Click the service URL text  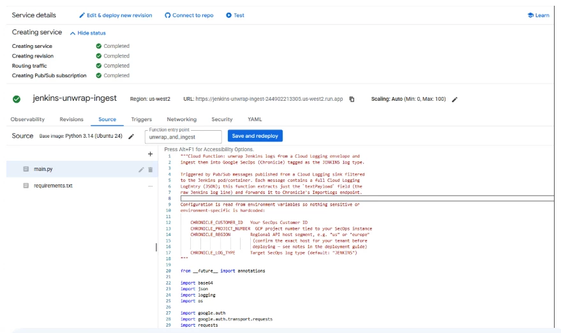tap(269, 99)
